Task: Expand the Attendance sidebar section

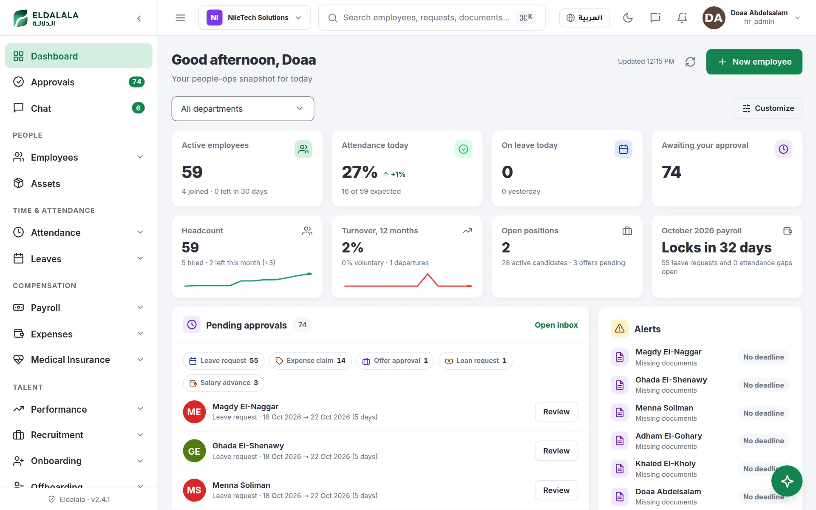Action: [x=79, y=232]
